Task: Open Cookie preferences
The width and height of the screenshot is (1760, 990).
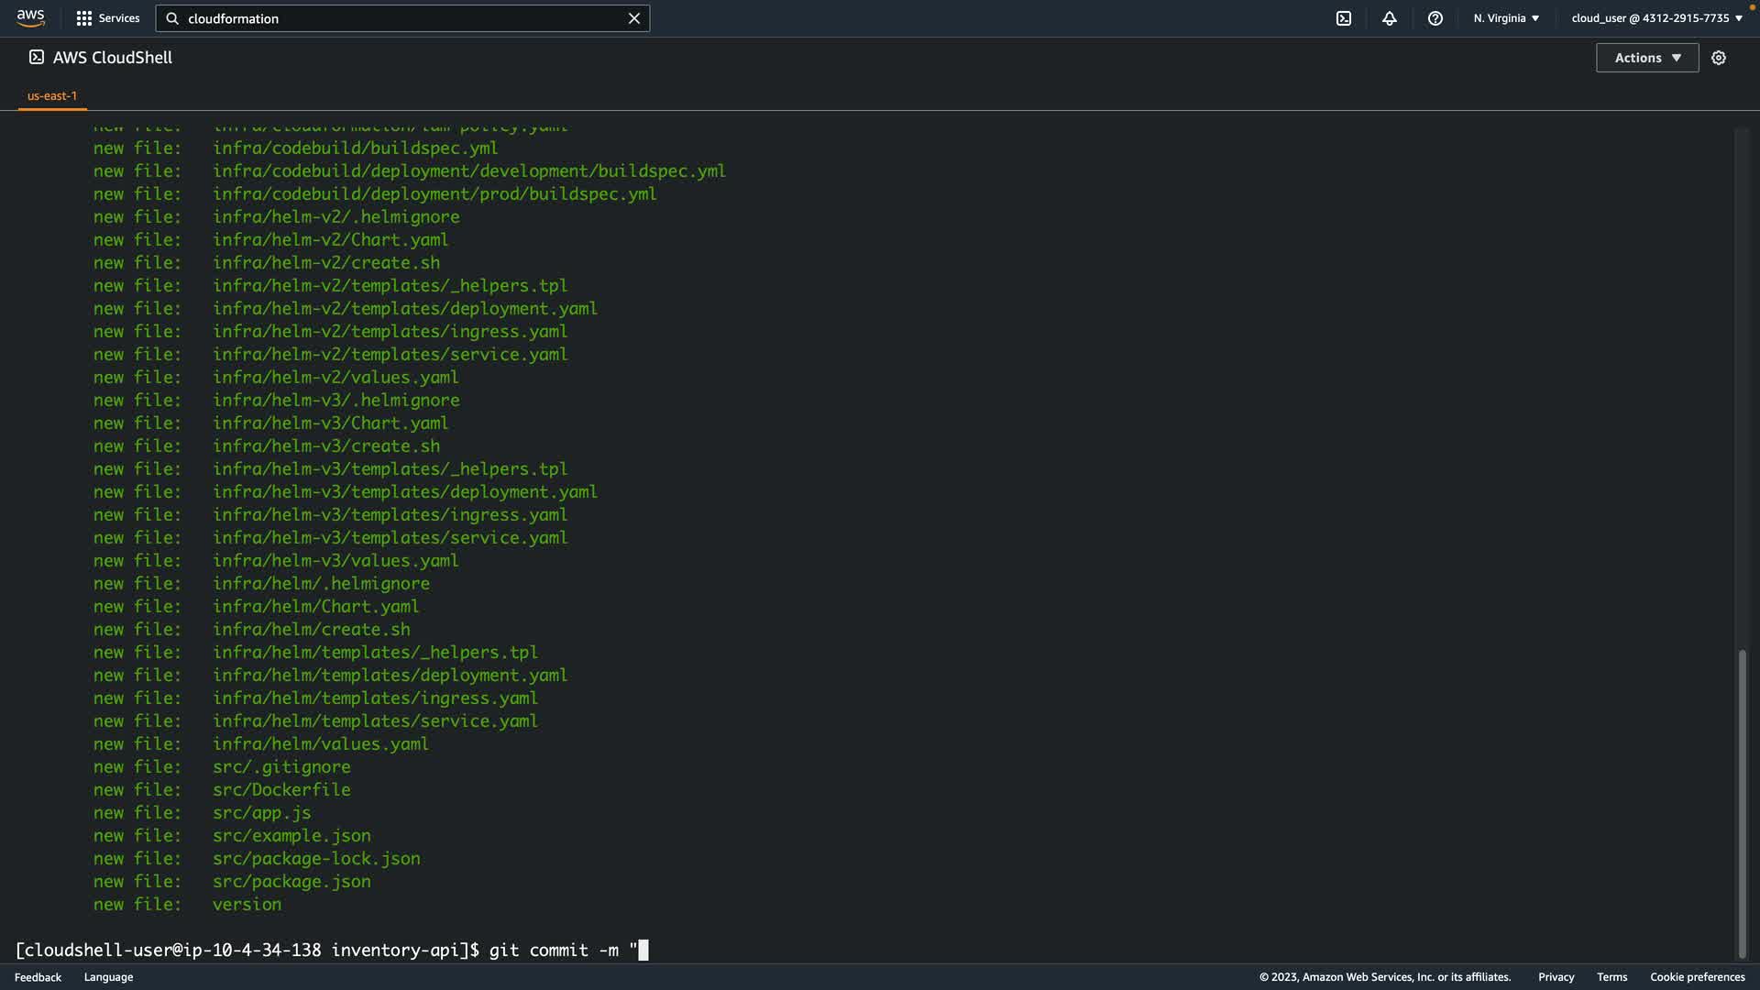Action: 1697,977
